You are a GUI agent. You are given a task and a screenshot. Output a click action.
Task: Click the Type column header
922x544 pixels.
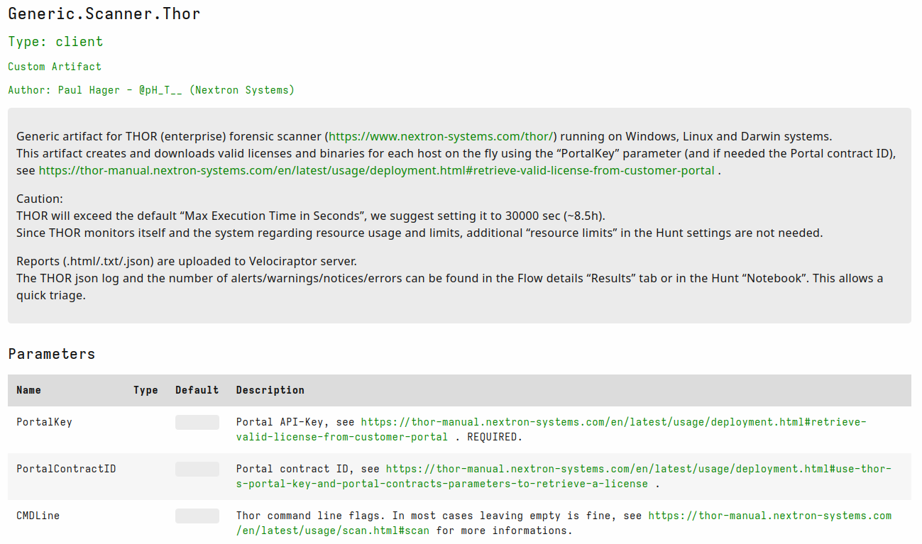click(x=146, y=390)
